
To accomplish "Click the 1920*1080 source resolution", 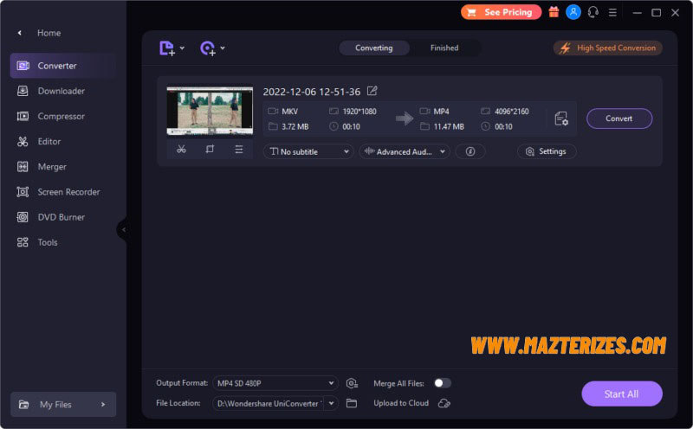I will pos(359,112).
